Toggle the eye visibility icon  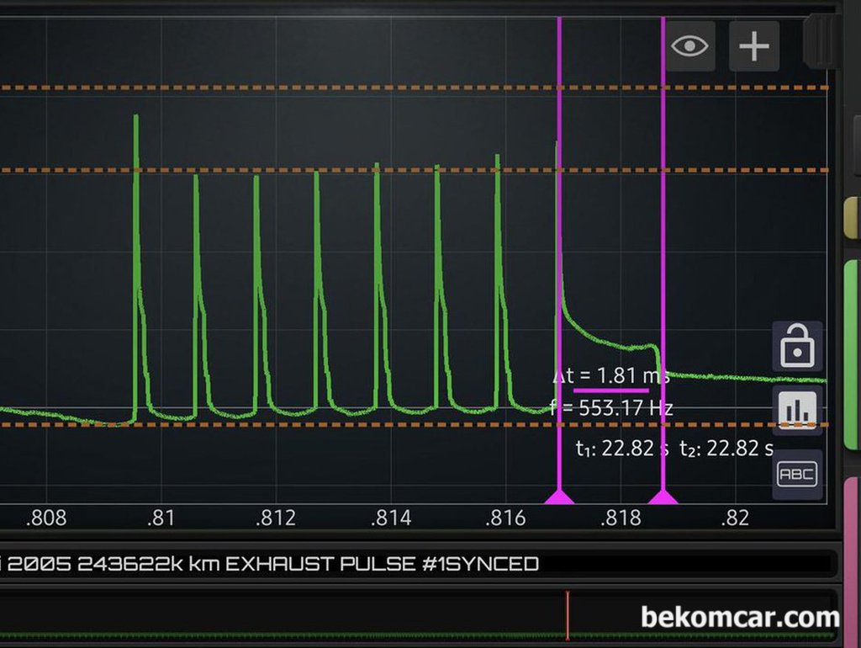point(690,45)
